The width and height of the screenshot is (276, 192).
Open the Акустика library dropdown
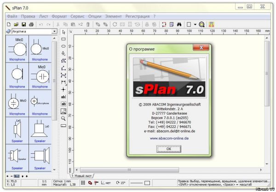[x=54, y=31]
